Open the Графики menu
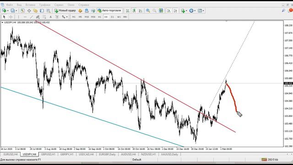Viewport: 293px width, 165px height. [45, 5]
